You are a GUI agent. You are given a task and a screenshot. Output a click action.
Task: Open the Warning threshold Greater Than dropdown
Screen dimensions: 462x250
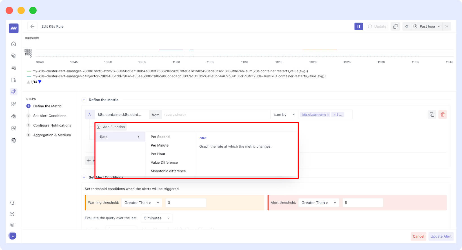pos(141,203)
